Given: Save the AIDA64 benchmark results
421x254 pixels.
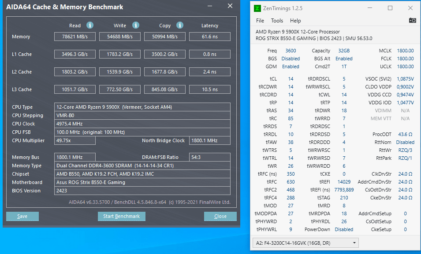Looking at the screenshot, I should (x=22, y=216).
